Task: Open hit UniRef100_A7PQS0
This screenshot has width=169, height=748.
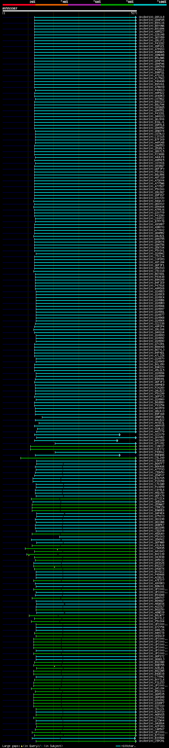Action: (x=152, y=49)
